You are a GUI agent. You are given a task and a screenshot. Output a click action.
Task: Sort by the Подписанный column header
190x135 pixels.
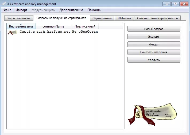click(x=85, y=26)
